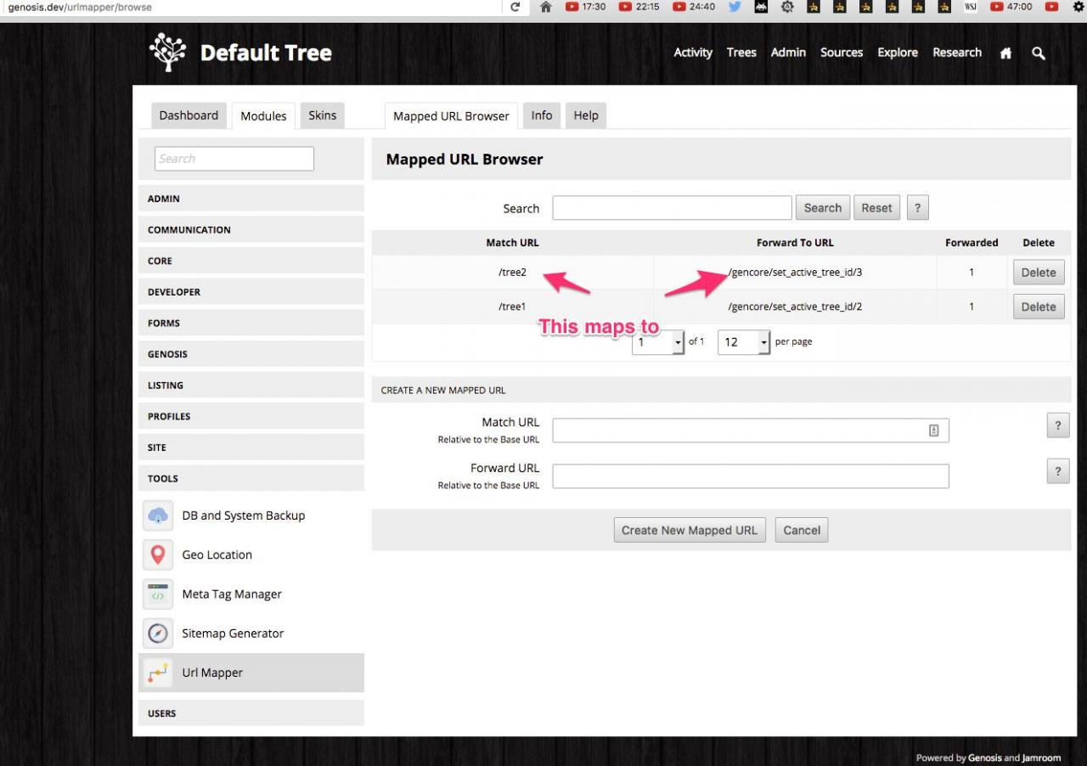
Task: Open the per page count dropdown
Action: (x=743, y=341)
